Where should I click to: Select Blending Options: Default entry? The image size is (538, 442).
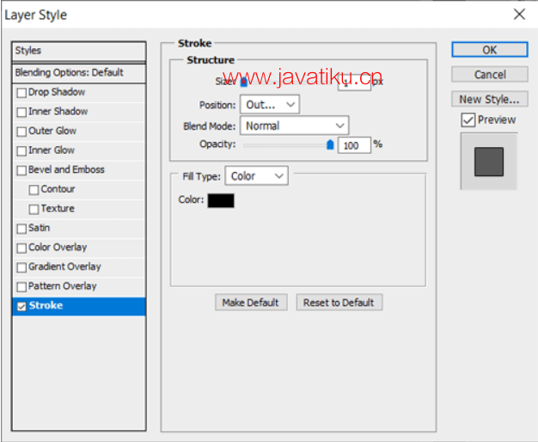point(78,73)
